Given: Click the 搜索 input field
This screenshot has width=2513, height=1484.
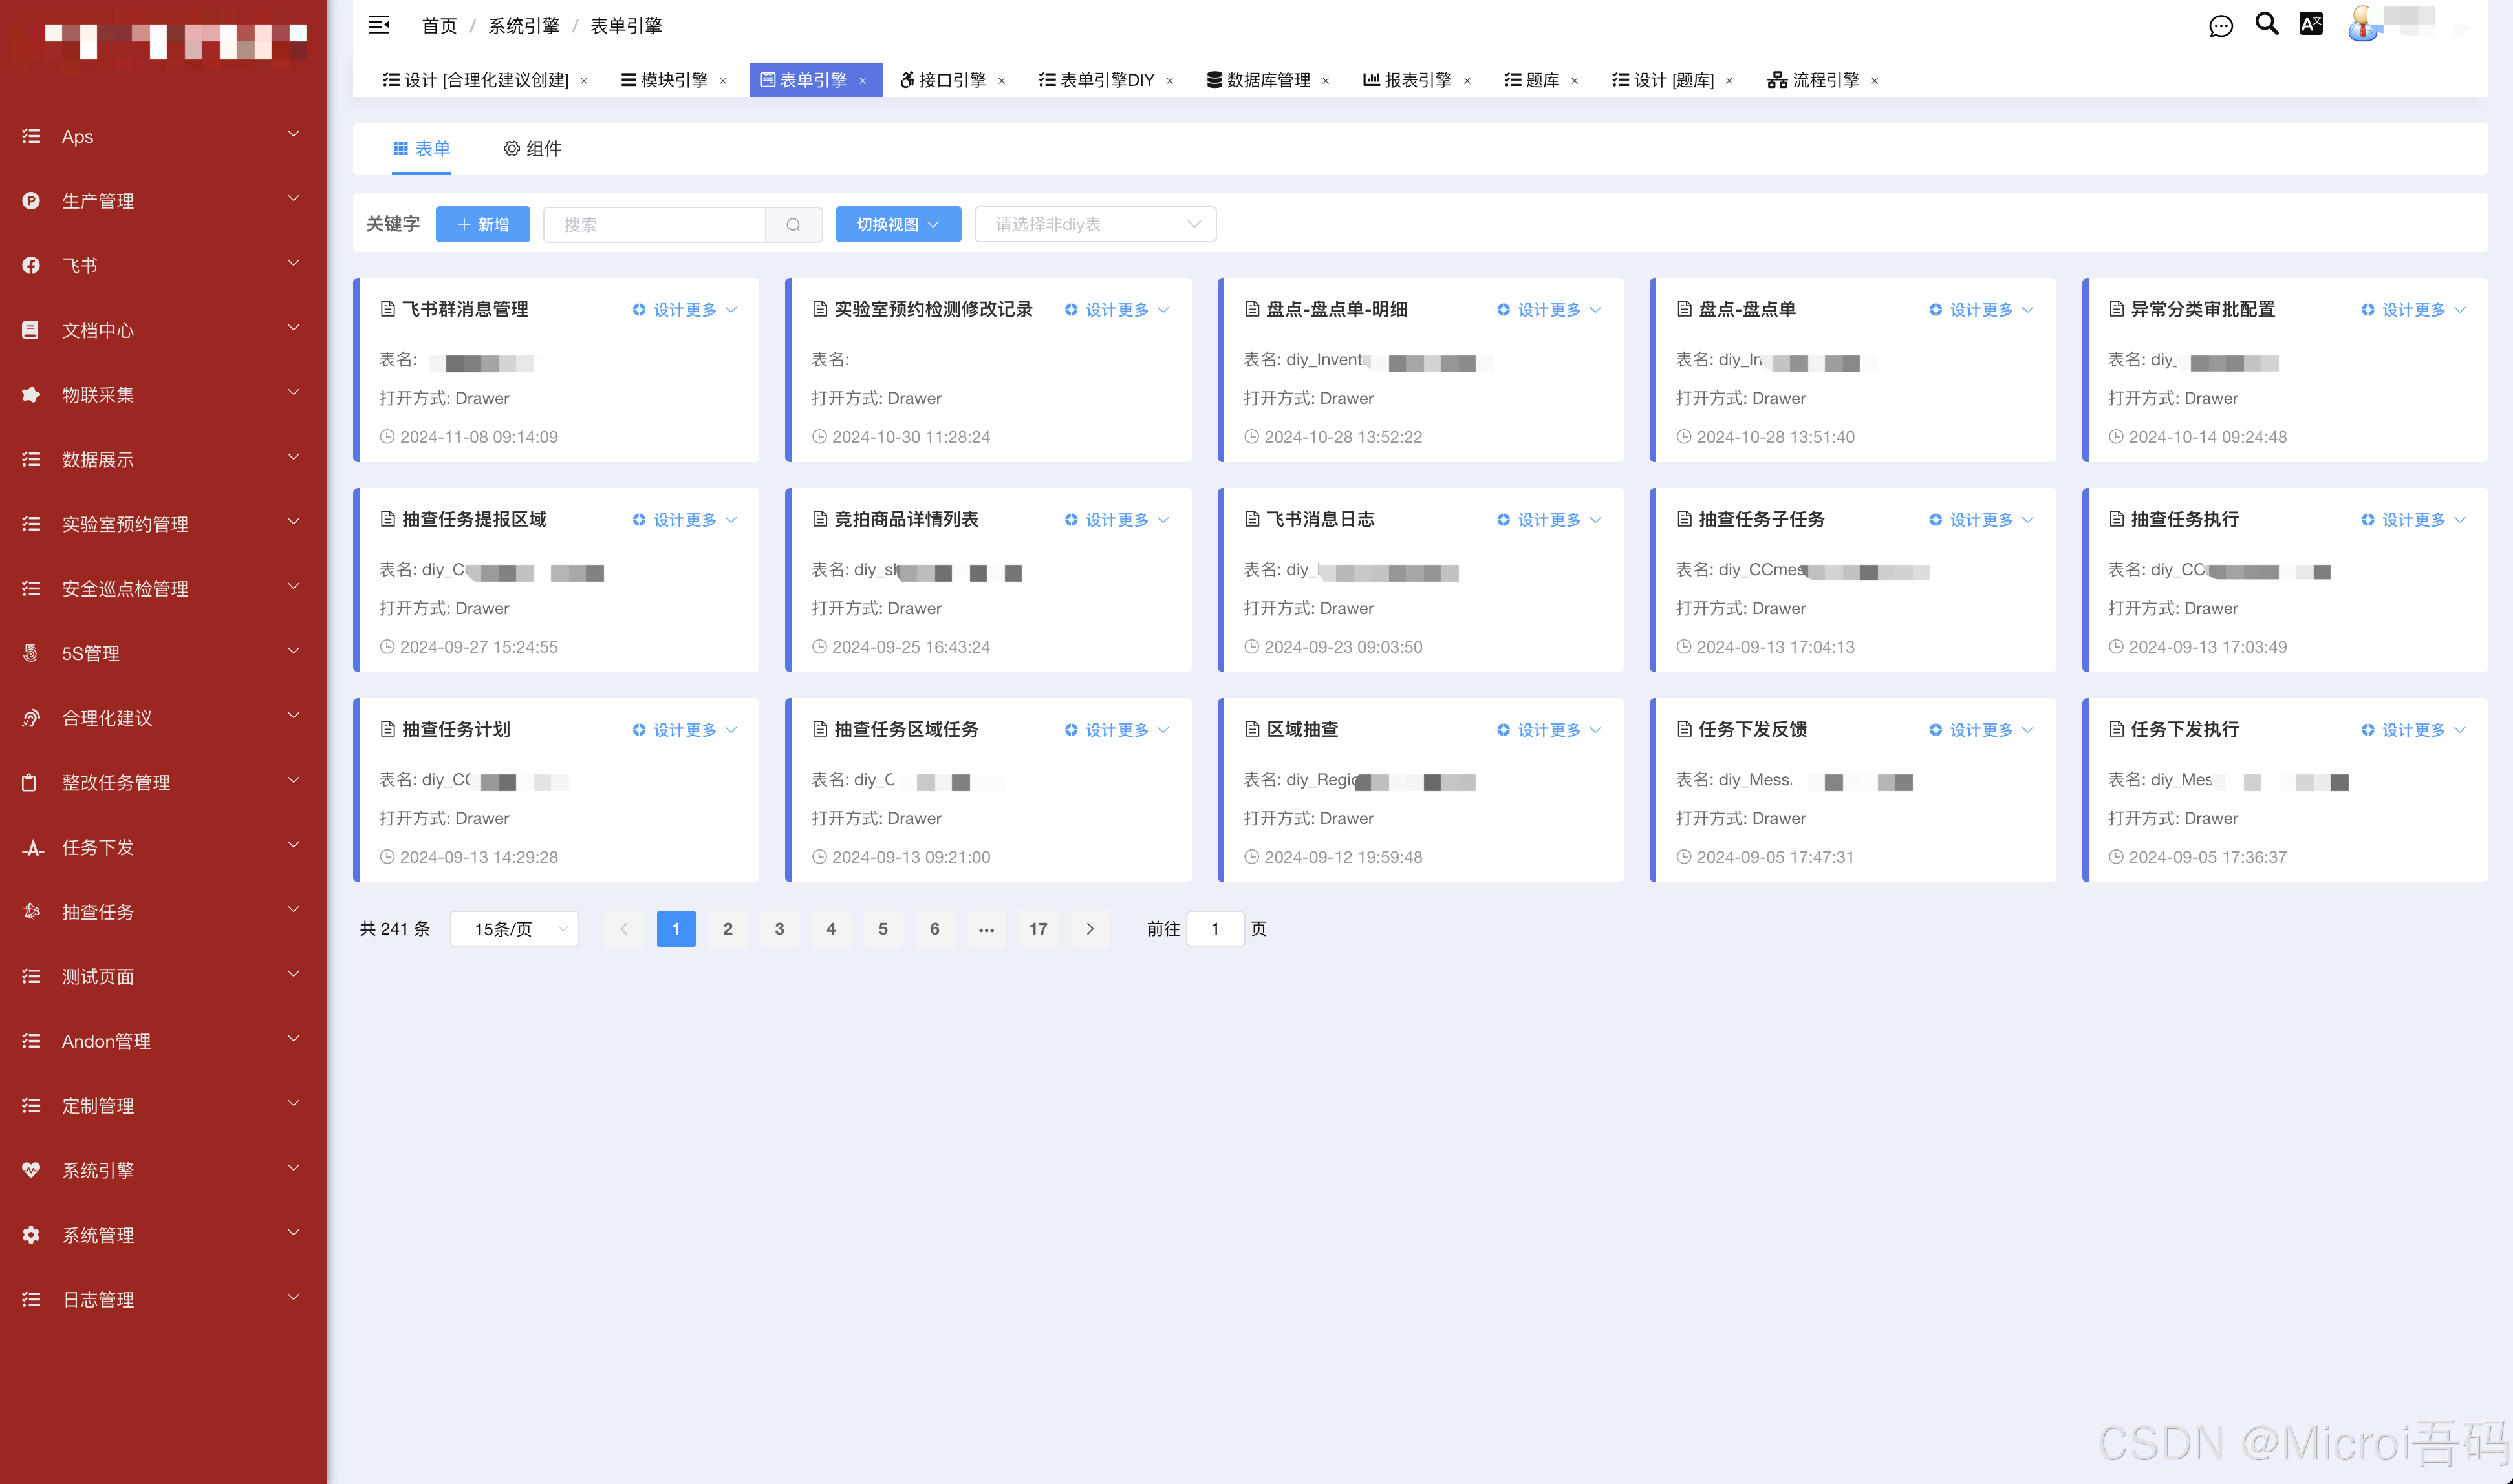Looking at the screenshot, I should pos(655,224).
